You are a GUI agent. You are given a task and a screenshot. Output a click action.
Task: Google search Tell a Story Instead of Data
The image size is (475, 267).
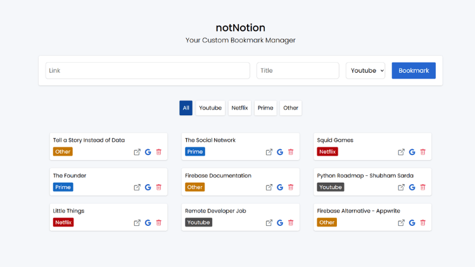148,152
